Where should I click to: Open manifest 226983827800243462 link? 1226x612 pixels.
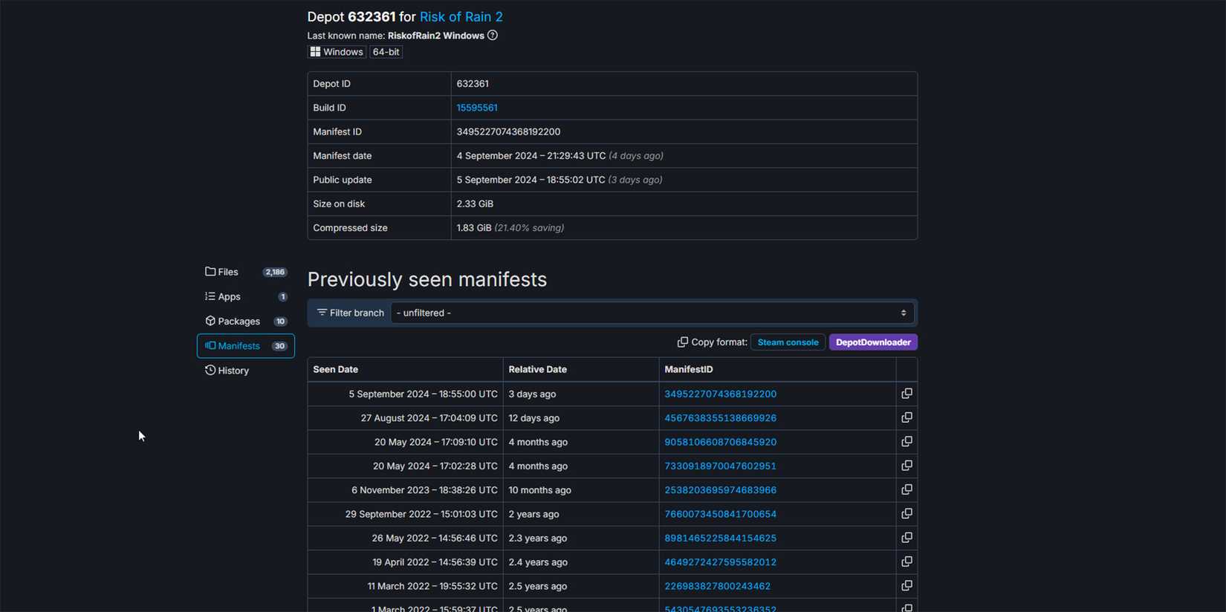717,586
